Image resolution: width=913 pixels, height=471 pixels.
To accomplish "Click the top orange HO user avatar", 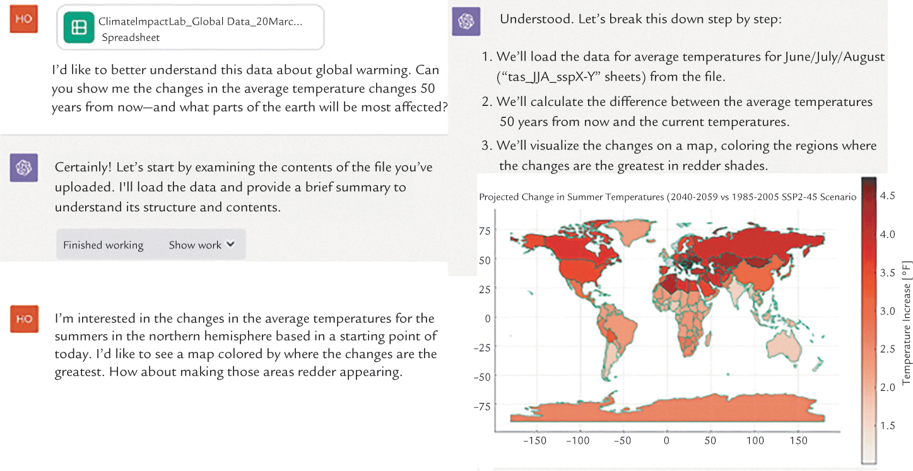I will tap(24, 21).
